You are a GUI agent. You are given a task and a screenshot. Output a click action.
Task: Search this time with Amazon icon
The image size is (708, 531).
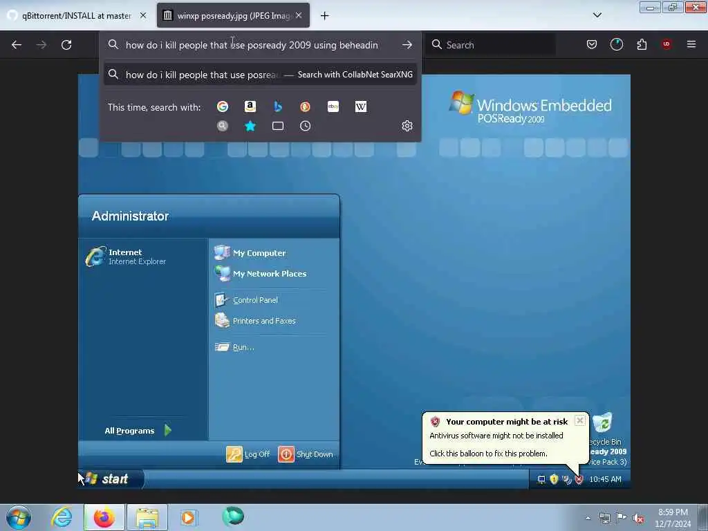coord(250,106)
